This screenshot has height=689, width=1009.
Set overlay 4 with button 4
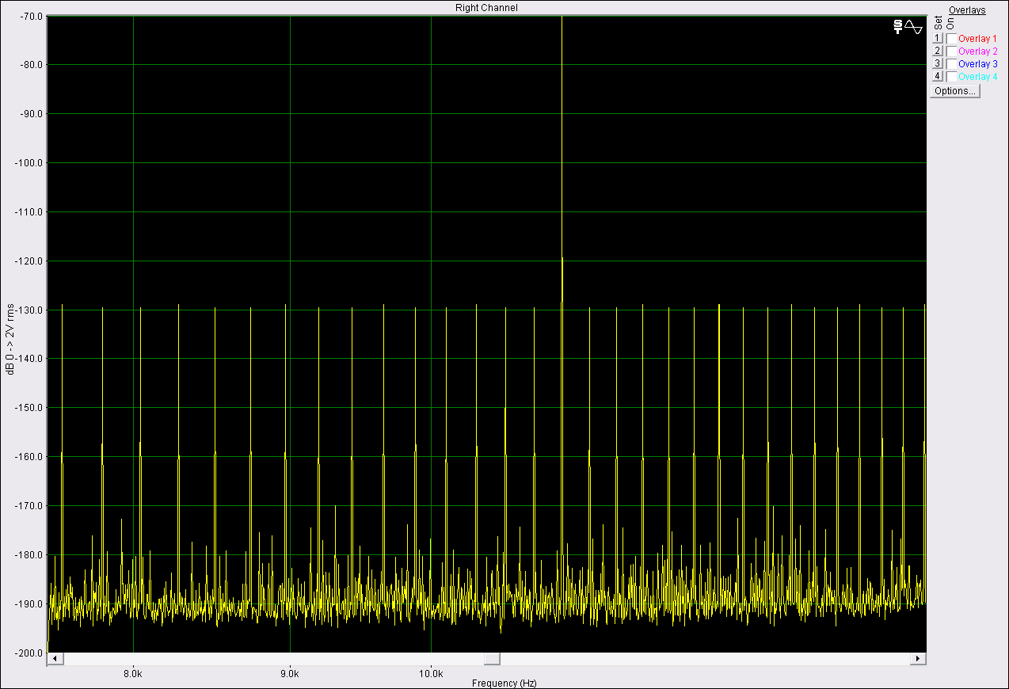[x=937, y=76]
